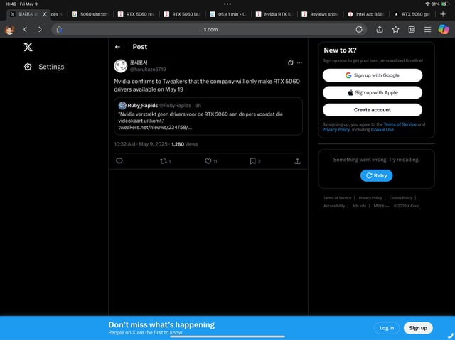The height and width of the screenshot is (340, 455).
Task: Repost the tweet using the retweet icon
Action: [164, 161]
